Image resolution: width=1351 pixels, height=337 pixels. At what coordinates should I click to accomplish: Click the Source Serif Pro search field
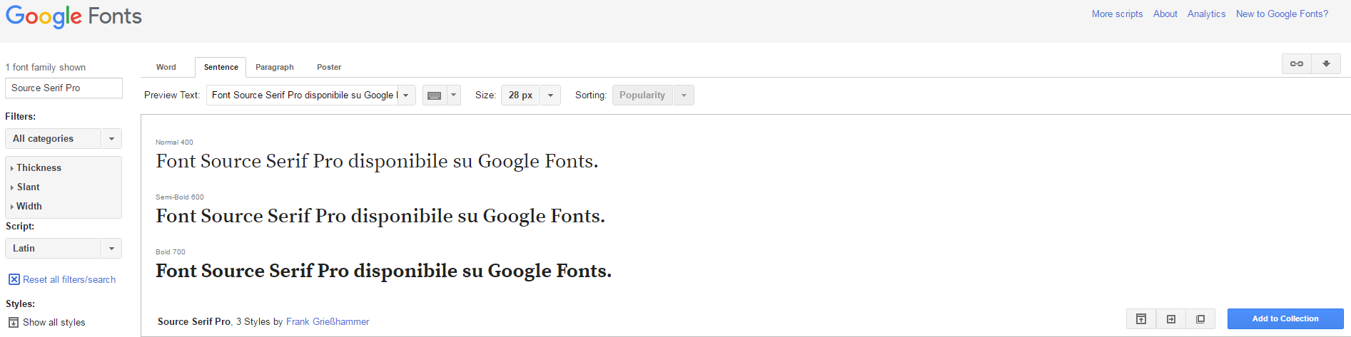click(64, 88)
